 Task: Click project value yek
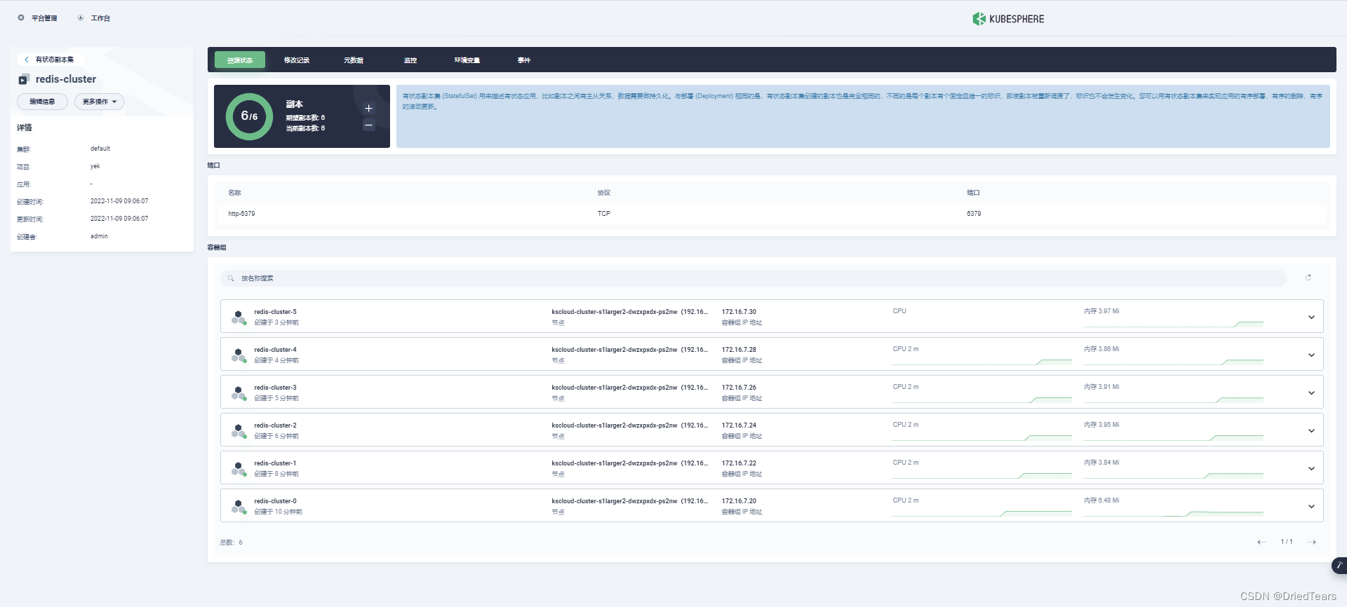[x=95, y=166]
